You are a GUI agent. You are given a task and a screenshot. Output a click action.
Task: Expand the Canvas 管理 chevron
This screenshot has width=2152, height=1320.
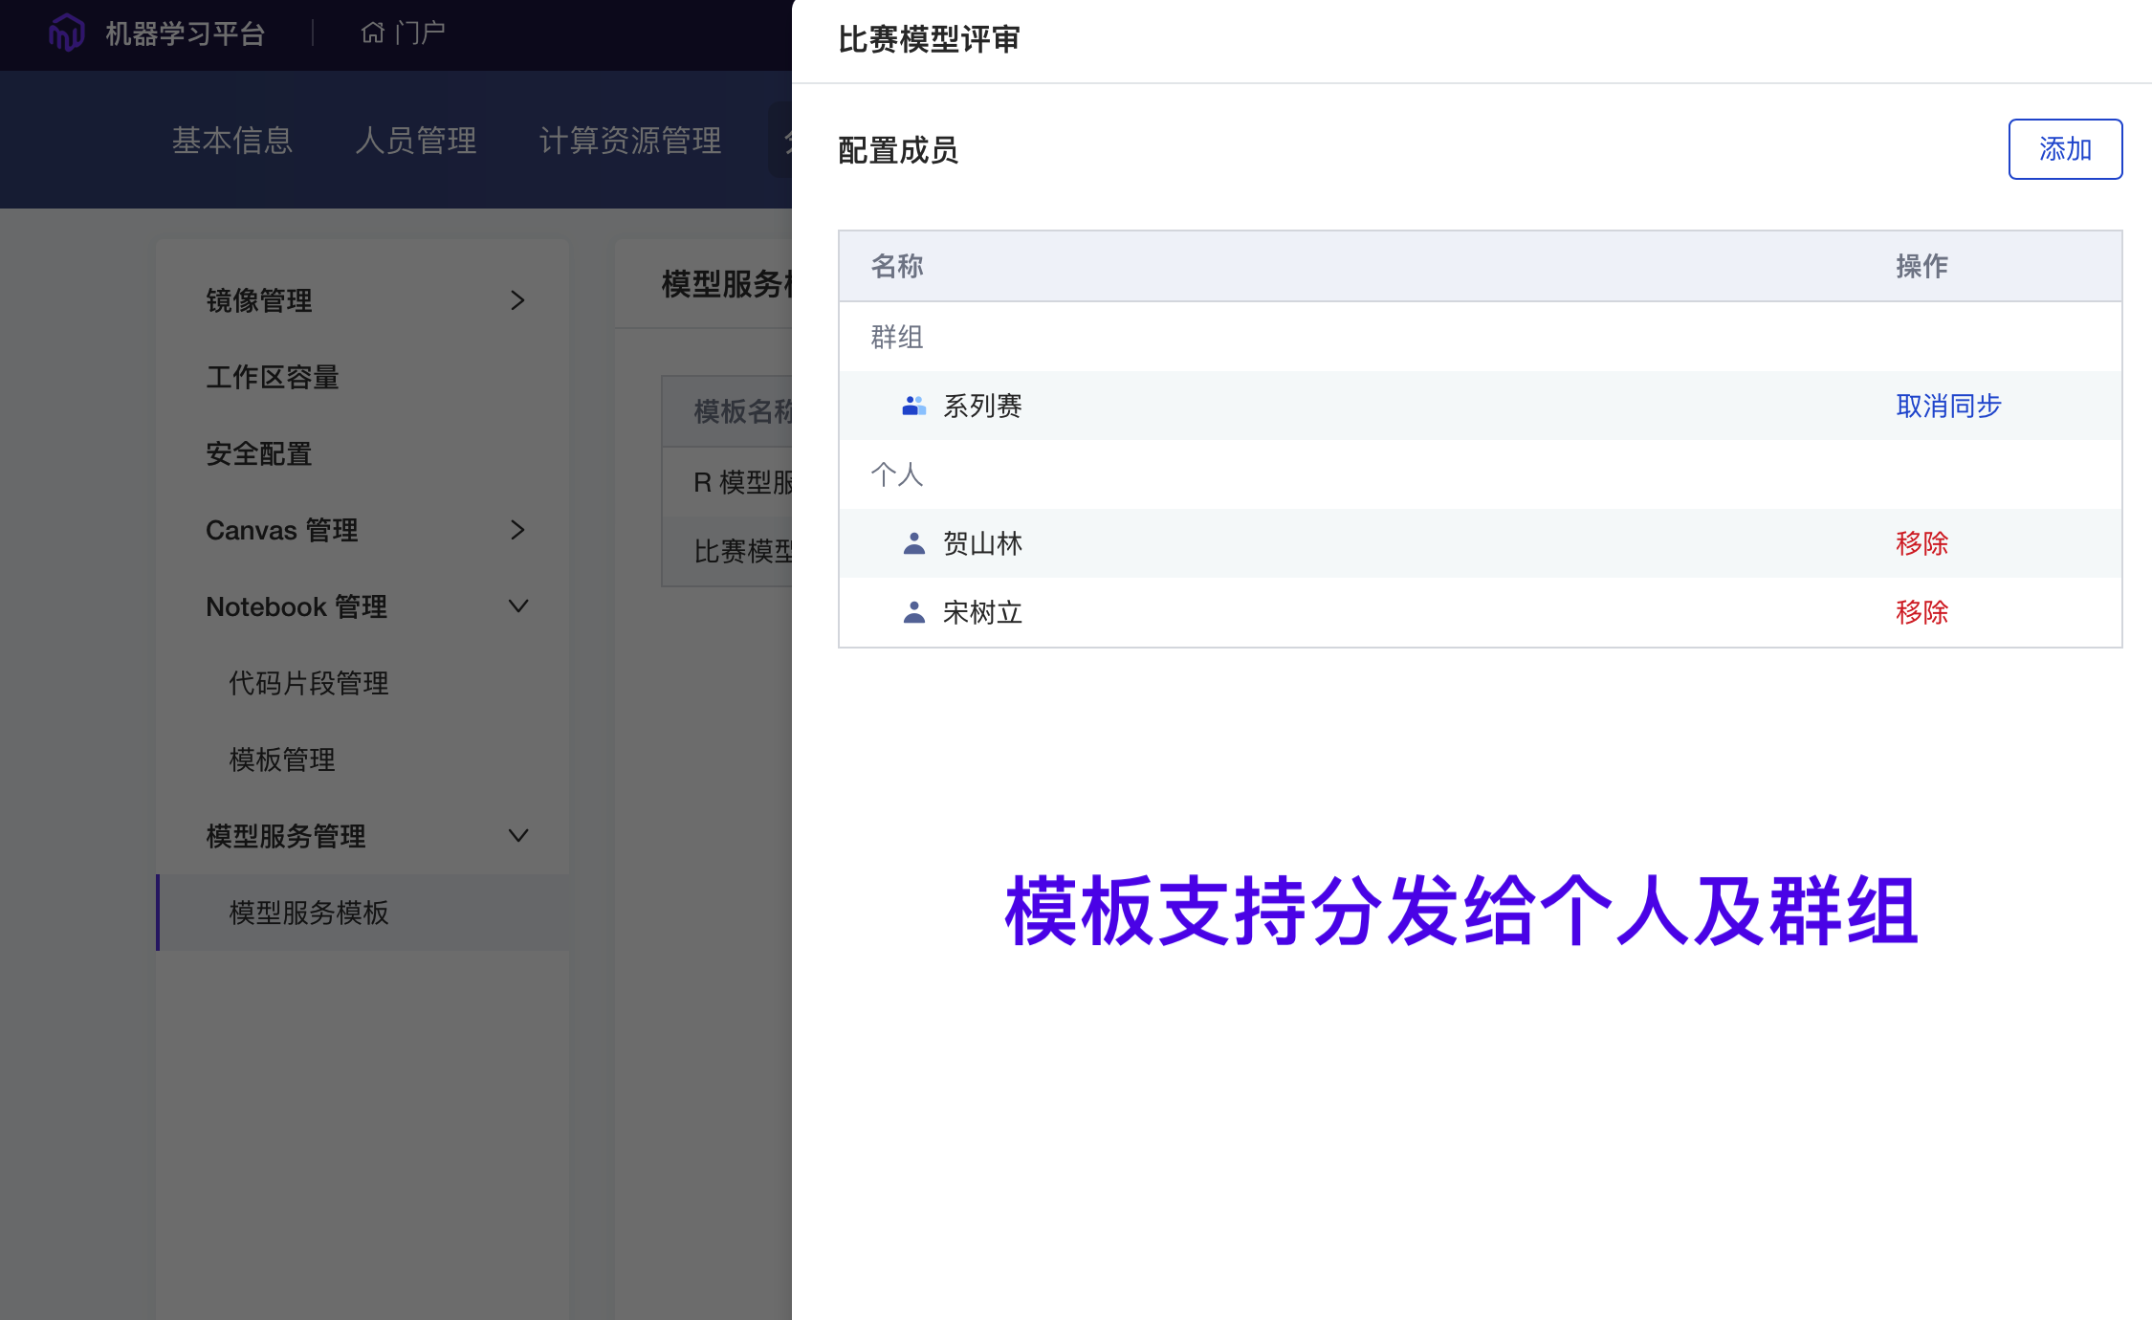pyautogui.click(x=517, y=530)
